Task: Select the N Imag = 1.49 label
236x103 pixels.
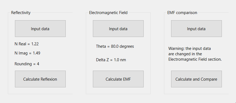Action: pos(27,53)
